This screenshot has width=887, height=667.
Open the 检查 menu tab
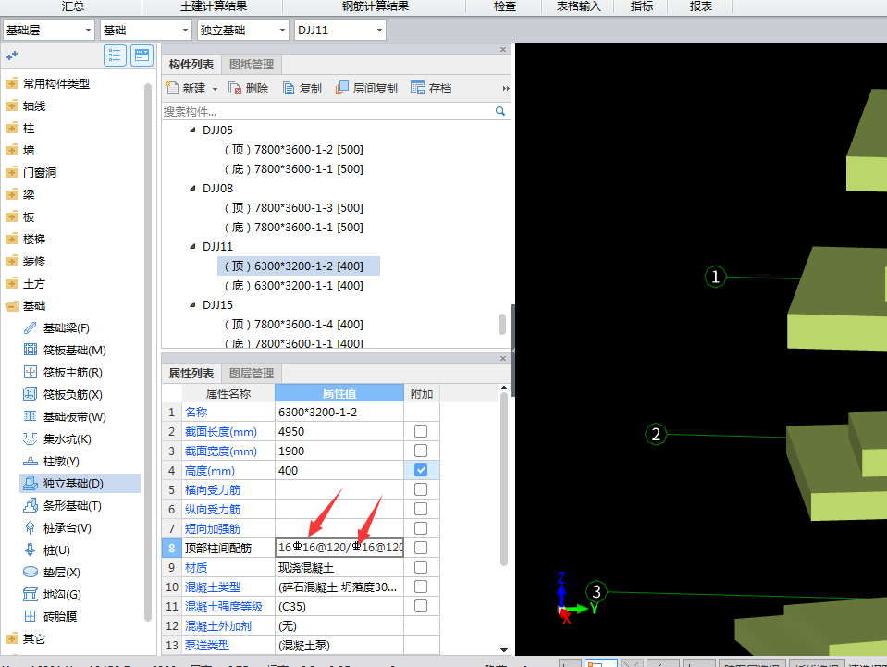coord(505,6)
